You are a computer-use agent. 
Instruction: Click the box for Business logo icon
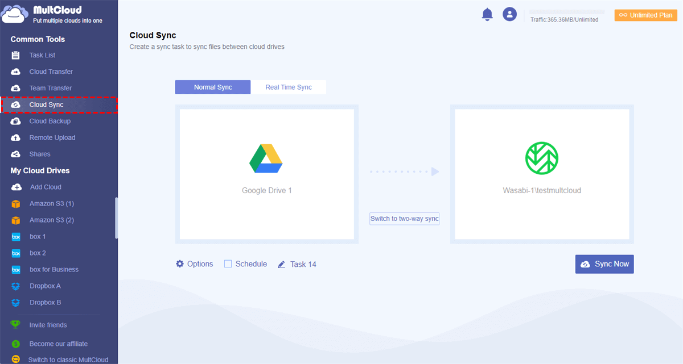[16, 269]
